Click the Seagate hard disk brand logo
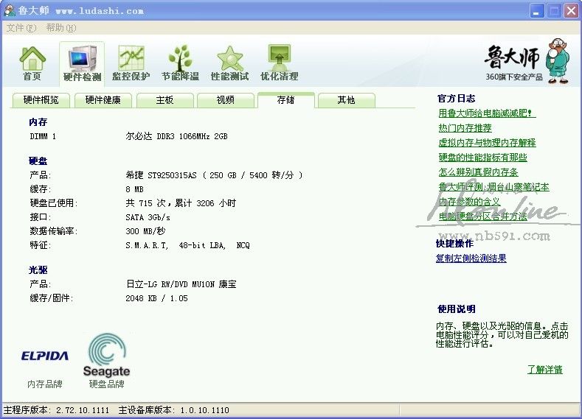Viewport: 582px width, 419px height. click(x=106, y=355)
